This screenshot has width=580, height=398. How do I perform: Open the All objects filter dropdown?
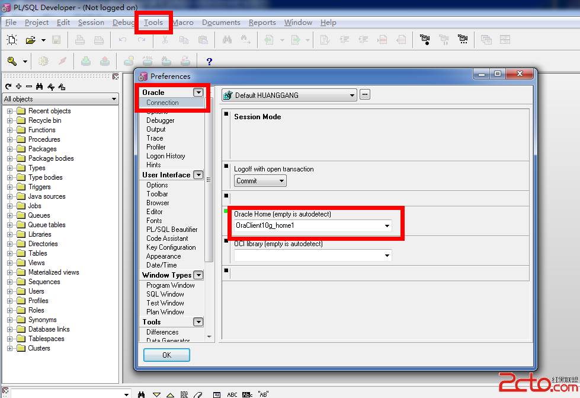coord(114,99)
